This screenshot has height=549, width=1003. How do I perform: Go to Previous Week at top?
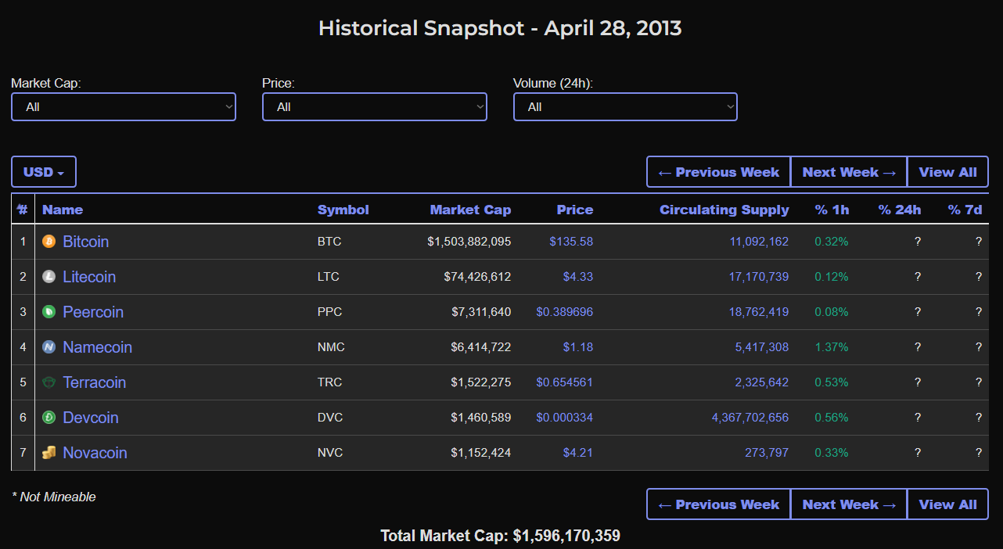(x=718, y=172)
